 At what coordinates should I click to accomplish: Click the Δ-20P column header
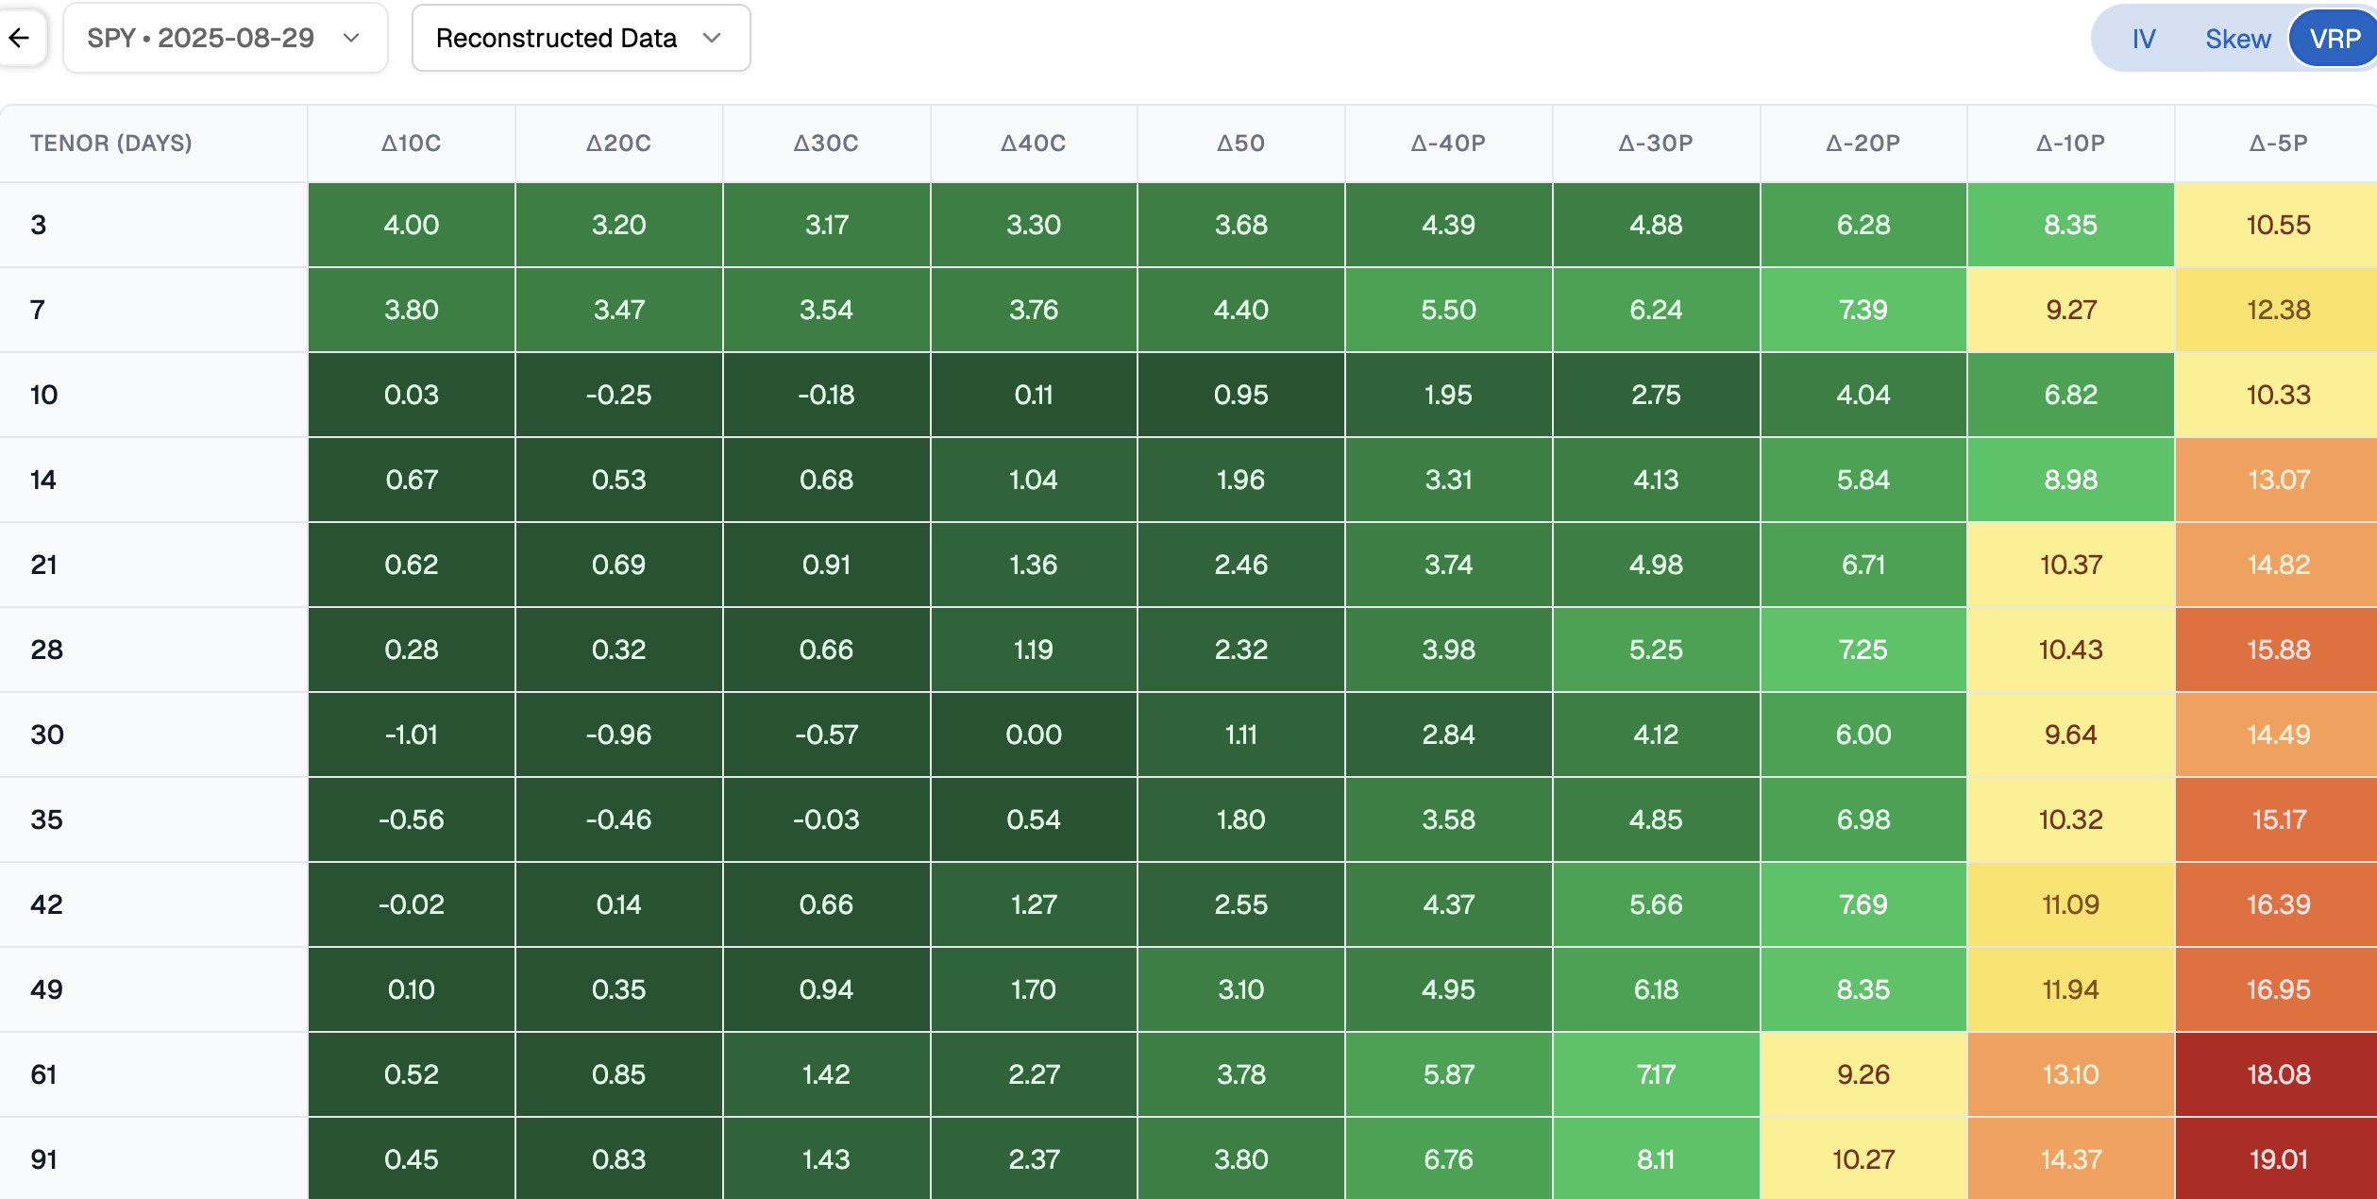coord(1863,143)
